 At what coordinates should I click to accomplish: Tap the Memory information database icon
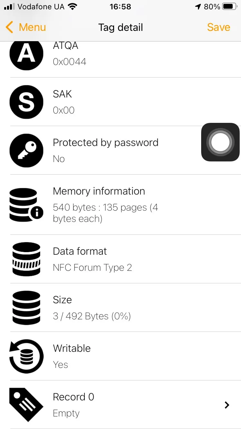(26, 205)
